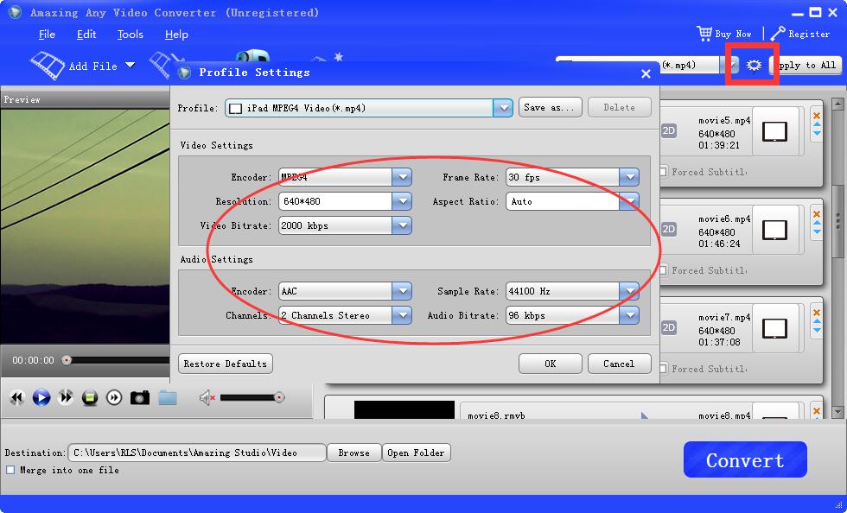Expand the video Encoder MPEG4 dropdown
The width and height of the screenshot is (847, 513).
tap(402, 177)
